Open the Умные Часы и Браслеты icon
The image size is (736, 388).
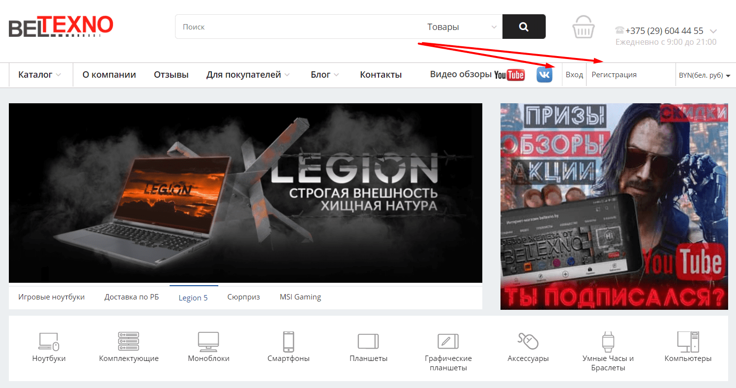tap(608, 341)
